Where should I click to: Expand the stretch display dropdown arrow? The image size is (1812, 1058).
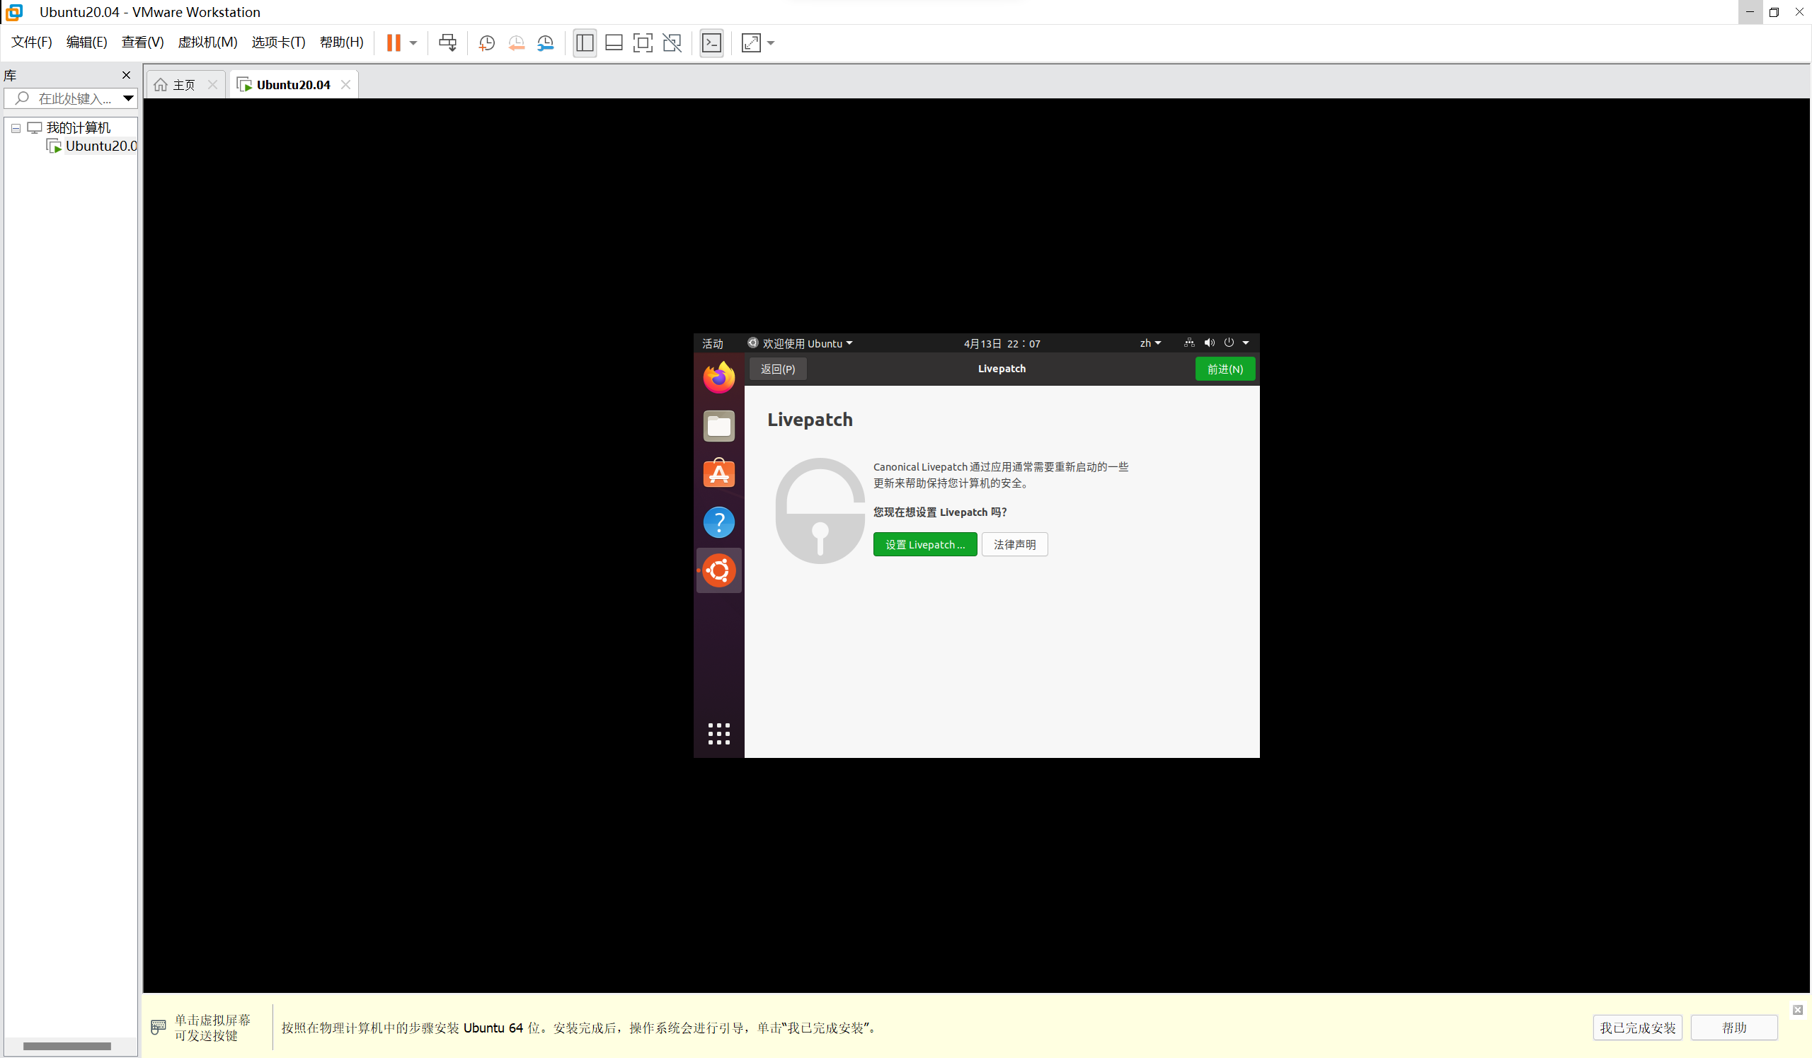click(771, 43)
